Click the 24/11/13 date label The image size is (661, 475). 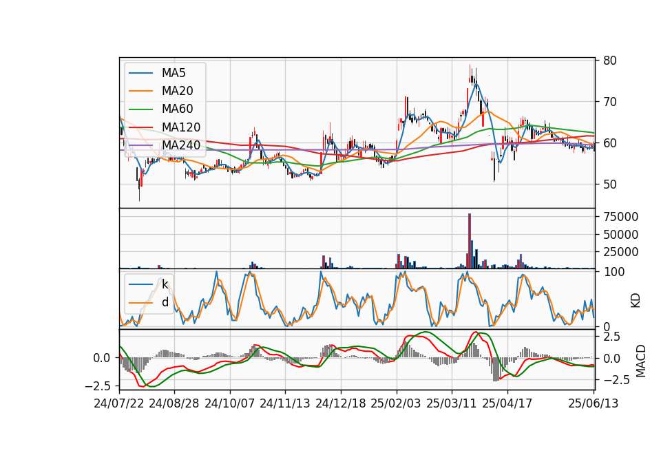[285, 404]
